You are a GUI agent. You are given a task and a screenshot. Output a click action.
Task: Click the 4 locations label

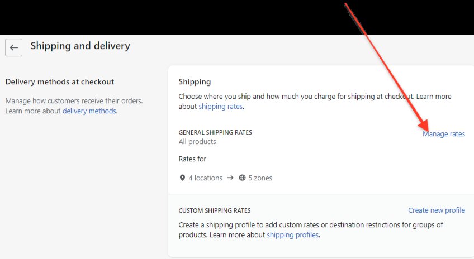point(205,178)
